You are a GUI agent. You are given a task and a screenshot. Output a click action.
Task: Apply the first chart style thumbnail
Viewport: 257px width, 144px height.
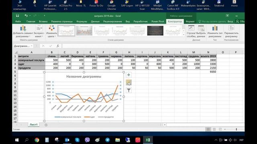point(66,30)
